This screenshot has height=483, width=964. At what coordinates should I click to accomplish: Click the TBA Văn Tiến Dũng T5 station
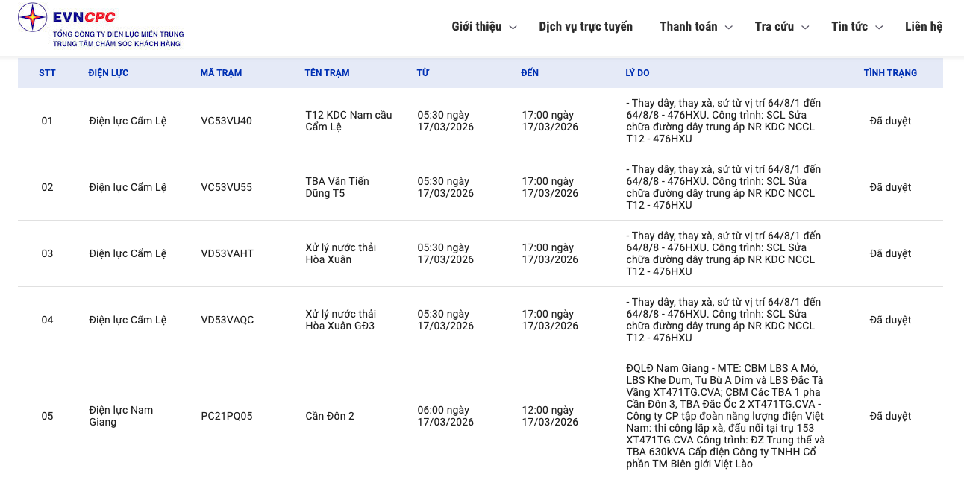coord(337,187)
